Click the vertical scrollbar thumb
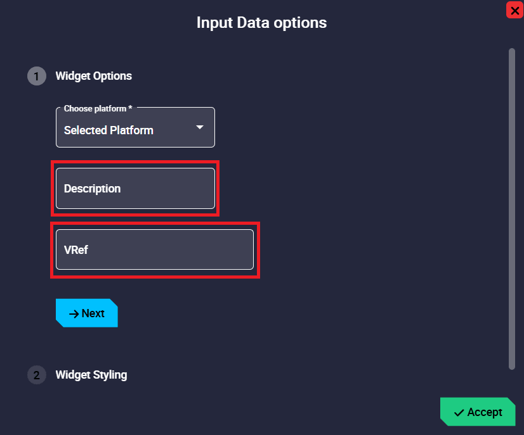Viewport: 524px width, 435px height. tap(512, 208)
